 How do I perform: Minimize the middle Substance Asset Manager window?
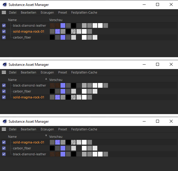coord(144,64)
